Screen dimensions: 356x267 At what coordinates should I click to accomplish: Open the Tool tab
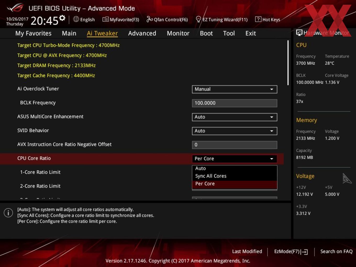point(229,33)
